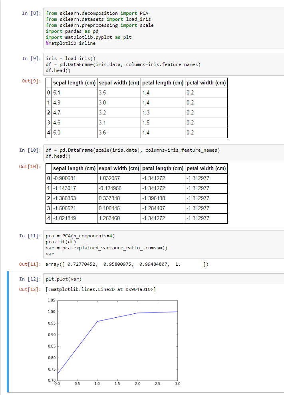Click the cell with value 5.1
The height and width of the screenshot is (395, 284).
[74, 93]
